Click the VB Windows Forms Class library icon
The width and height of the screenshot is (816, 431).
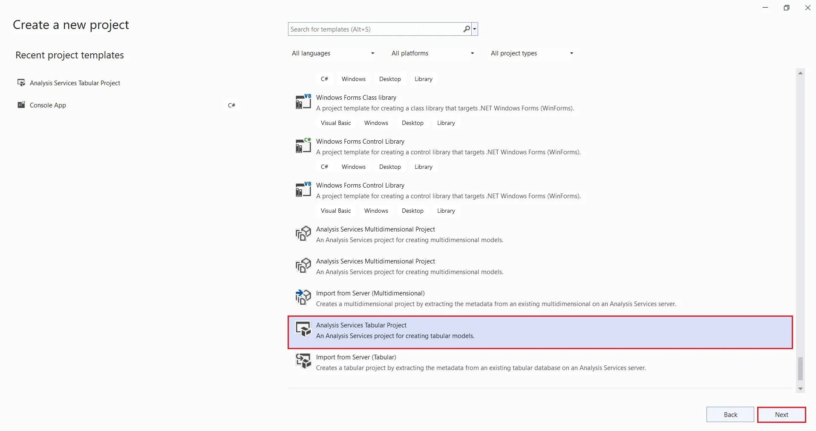(x=303, y=102)
